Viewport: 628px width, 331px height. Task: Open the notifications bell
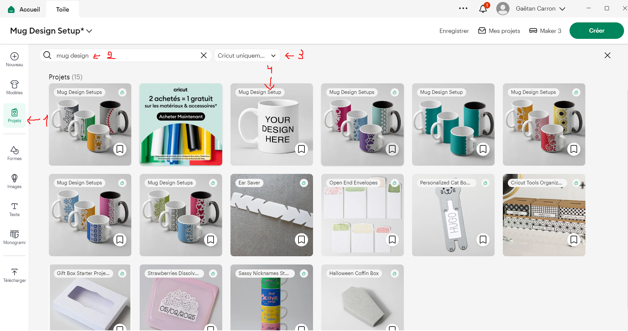coord(483,9)
